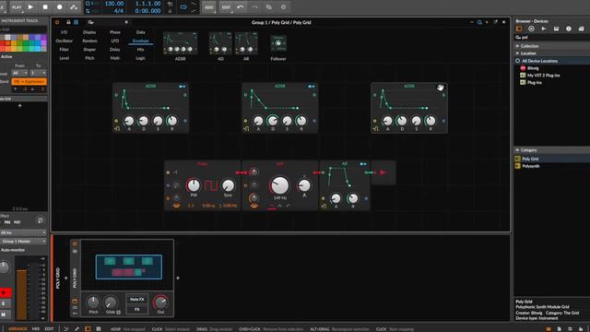Pick the ADSR module thumbnail in the palette
This screenshot has height=332, width=590.
181,43
